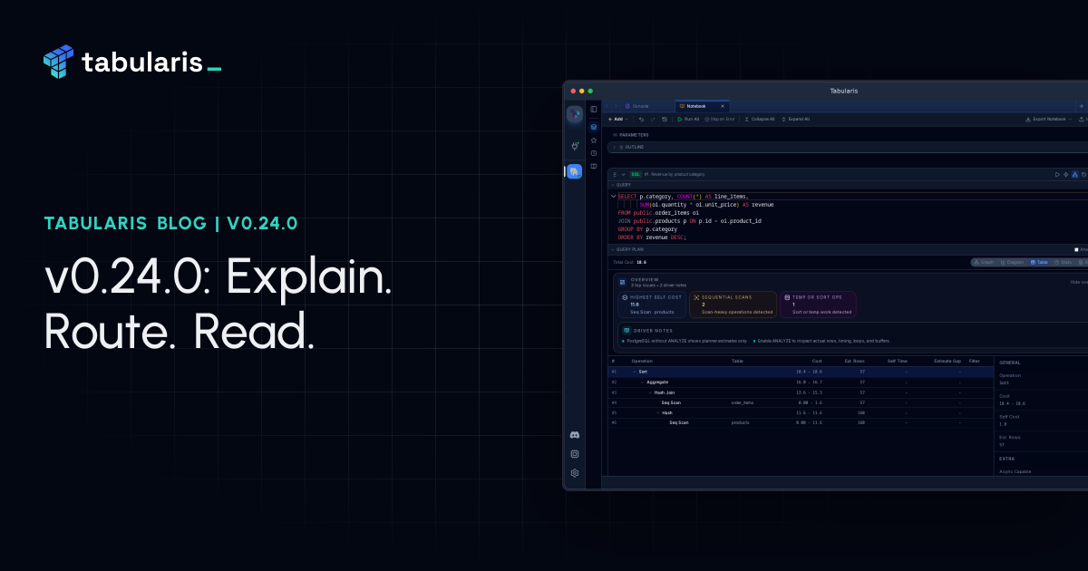Click the sparkle icon in cell header
The width and height of the screenshot is (1088, 571).
click(1065, 174)
